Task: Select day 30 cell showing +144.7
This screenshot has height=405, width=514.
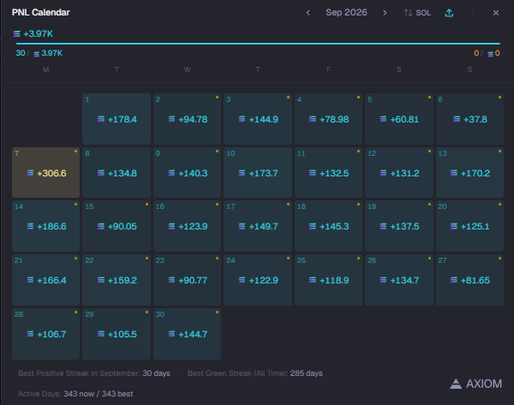Action: 187,334
